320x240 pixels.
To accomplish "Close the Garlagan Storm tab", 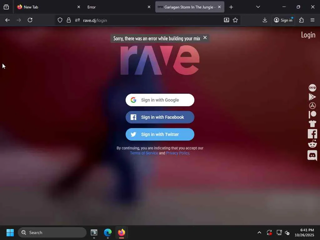I will tap(219, 7).
